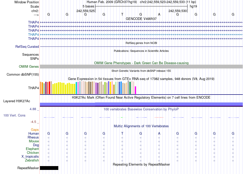Click the RepeatMasker track label
Viewport: 243px width, 174px height.
click(x=28, y=168)
